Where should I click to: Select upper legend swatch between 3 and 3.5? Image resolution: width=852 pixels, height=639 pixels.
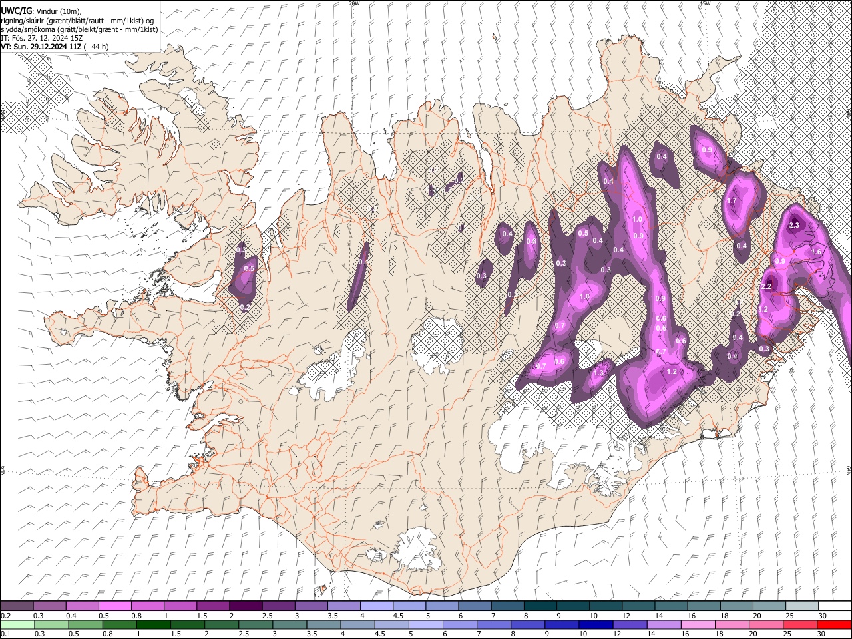(310, 606)
